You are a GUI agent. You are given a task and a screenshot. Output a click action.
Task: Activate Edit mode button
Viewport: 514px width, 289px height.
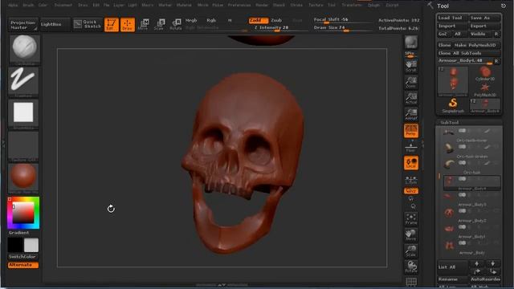point(112,25)
